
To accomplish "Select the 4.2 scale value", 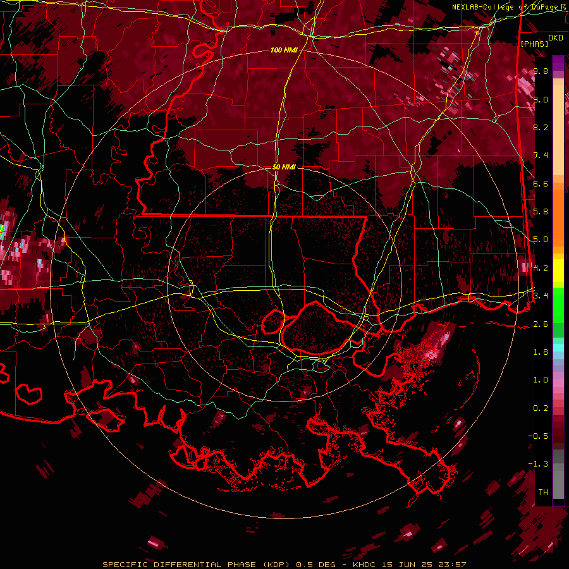I will tap(541, 268).
